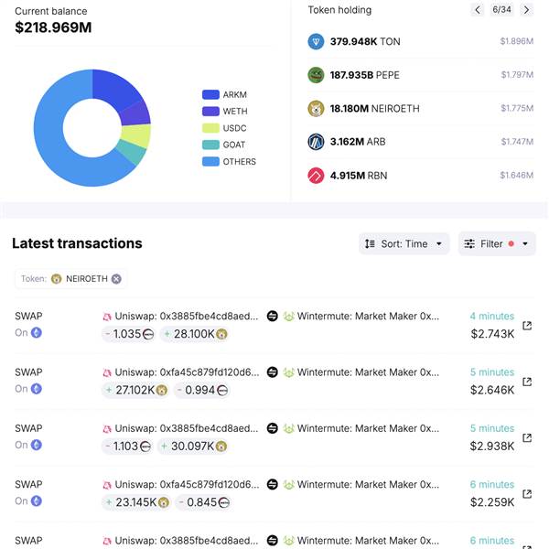
Task: Click swap arrows icon in $2.938K row
Action: pos(273,428)
